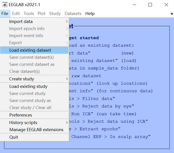Screen dimensions: 174x153
Task: Choose Load existing study
Action: pyautogui.click(x=28, y=86)
